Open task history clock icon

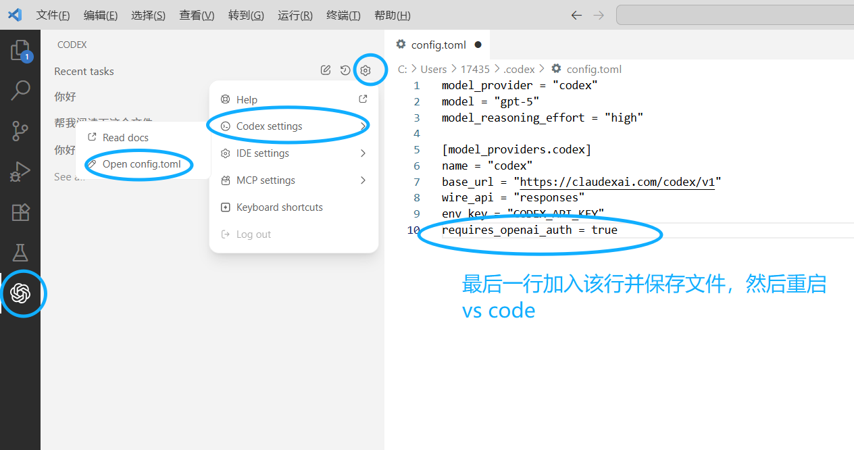tap(345, 70)
